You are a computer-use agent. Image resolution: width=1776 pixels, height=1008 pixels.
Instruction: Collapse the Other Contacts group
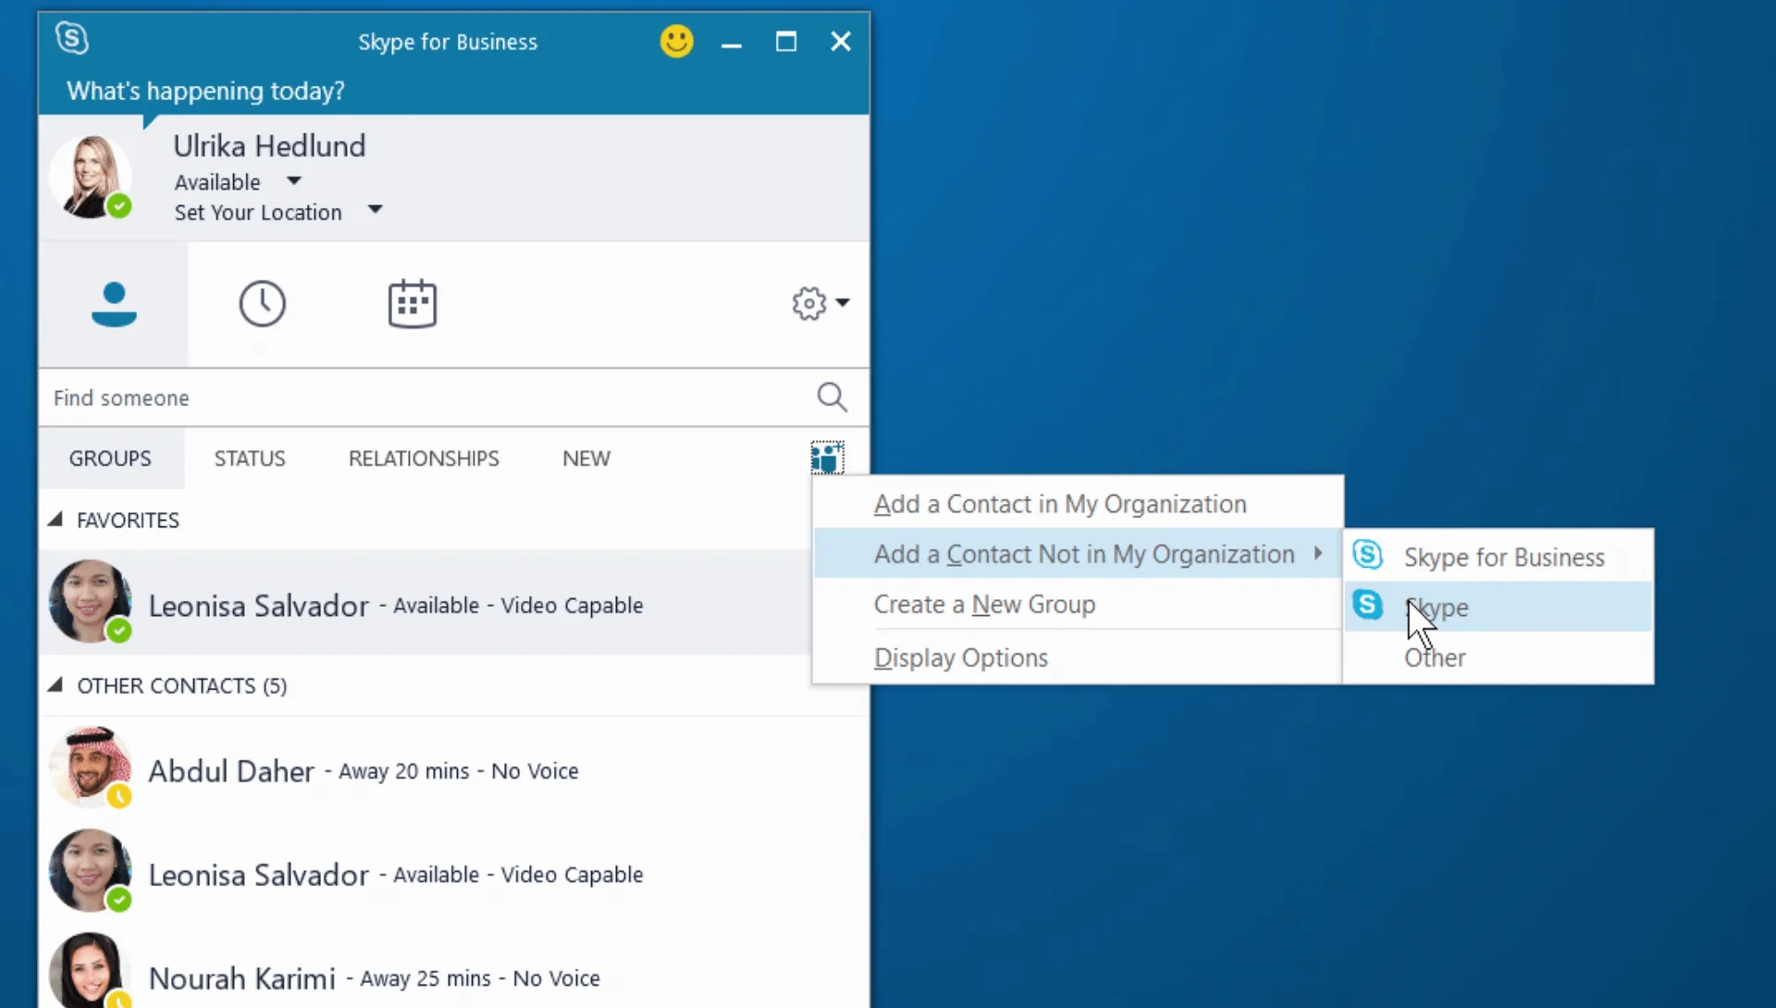coord(55,685)
